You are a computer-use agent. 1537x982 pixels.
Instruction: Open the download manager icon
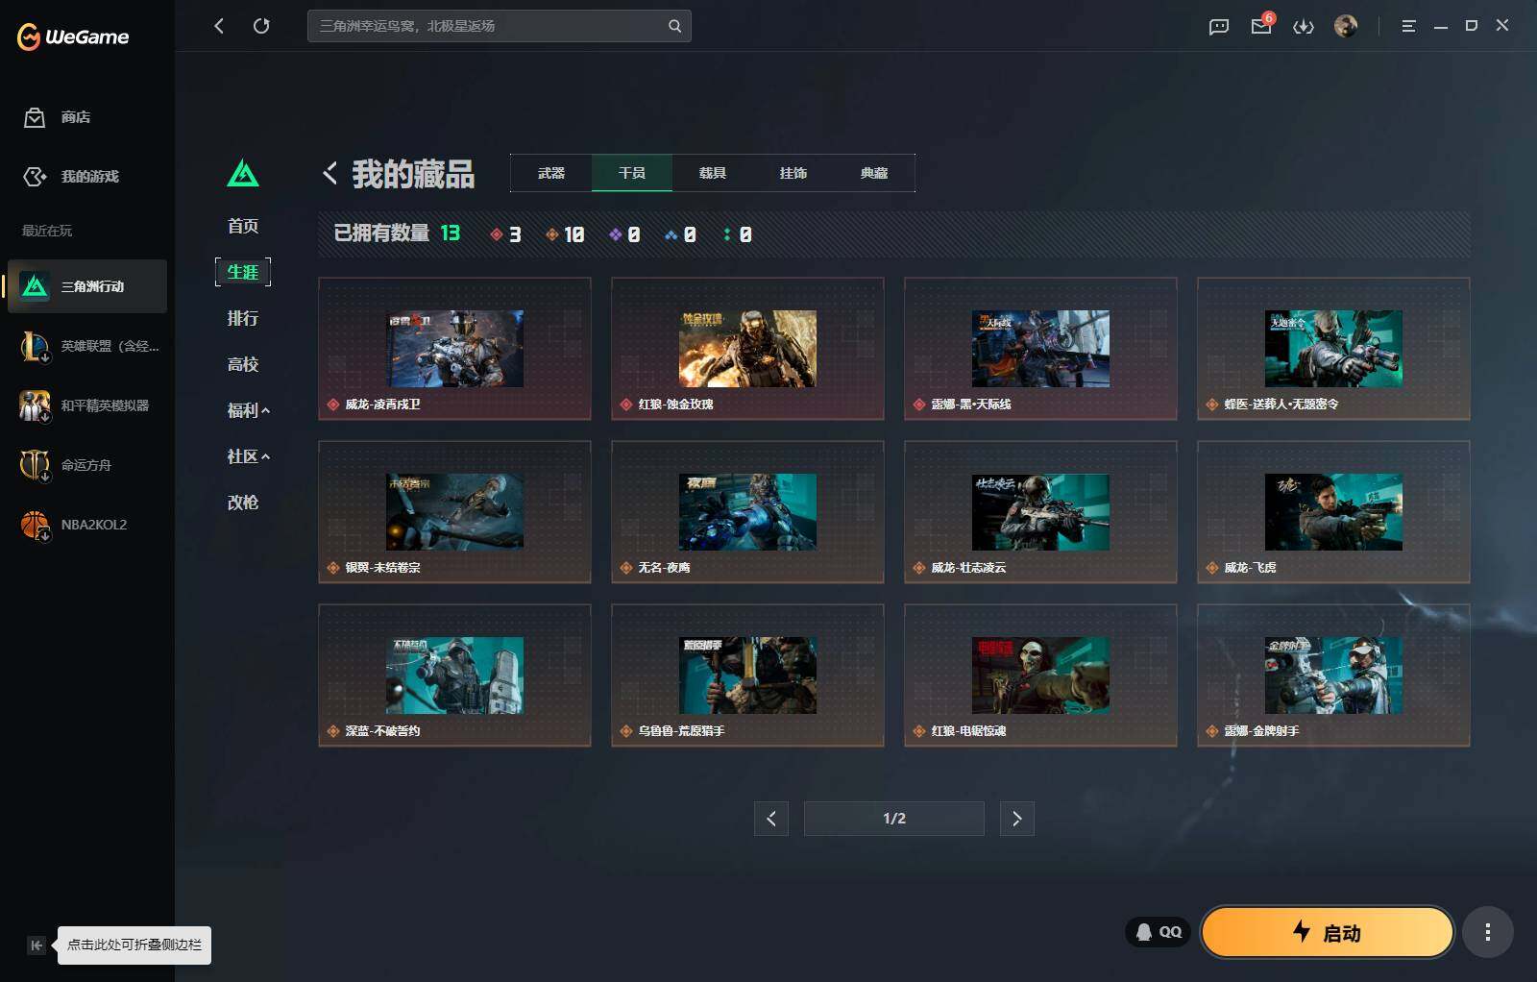(1304, 27)
